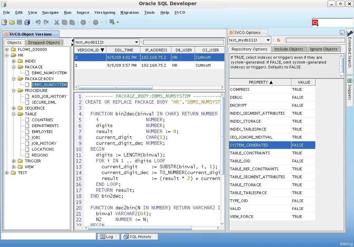This screenshot has width=354, height=247.
Task: Expand the TRIGGER folder node
Action: tap(14, 161)
